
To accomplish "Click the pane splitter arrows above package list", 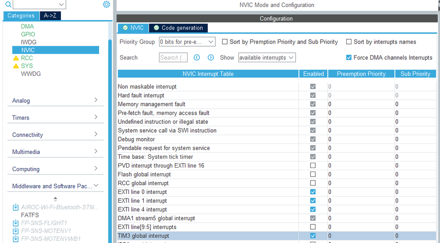I will click(x=55, y=199).
